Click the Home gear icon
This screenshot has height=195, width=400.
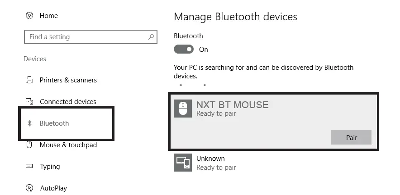[x=29, y=15]
